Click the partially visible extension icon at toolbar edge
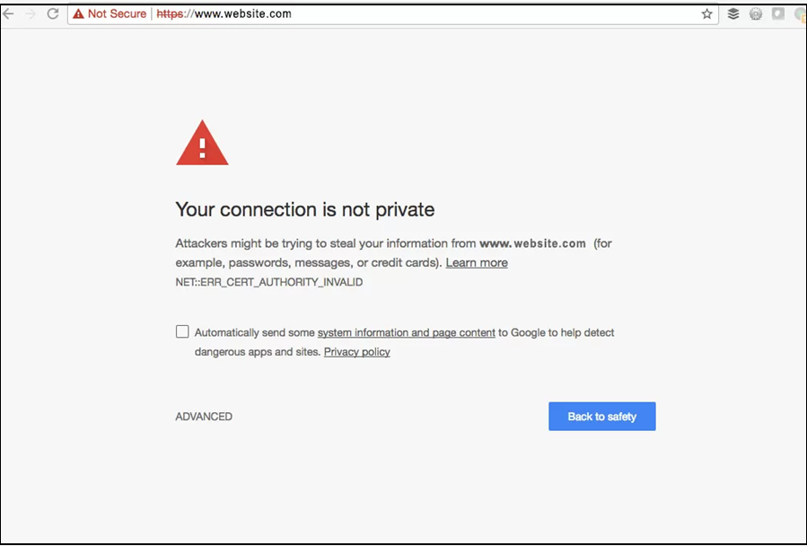The width and height of the screenshot is (807, 546). click(x=800, y=14)
